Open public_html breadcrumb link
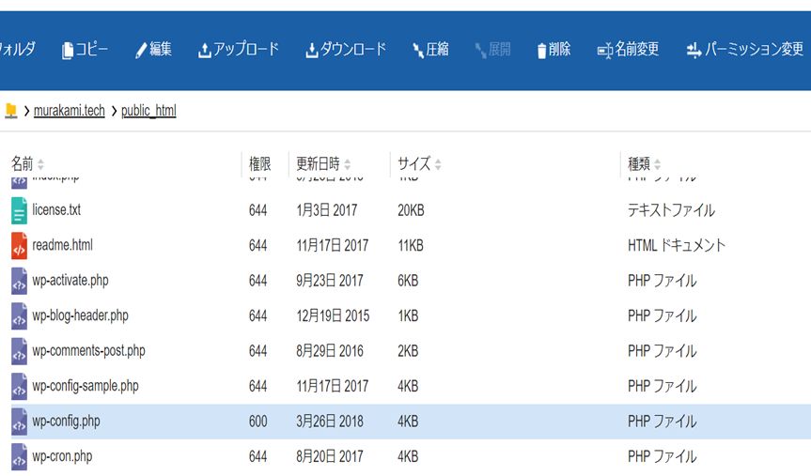Viewport: 811px width, 476px height. tap(148, 111)
